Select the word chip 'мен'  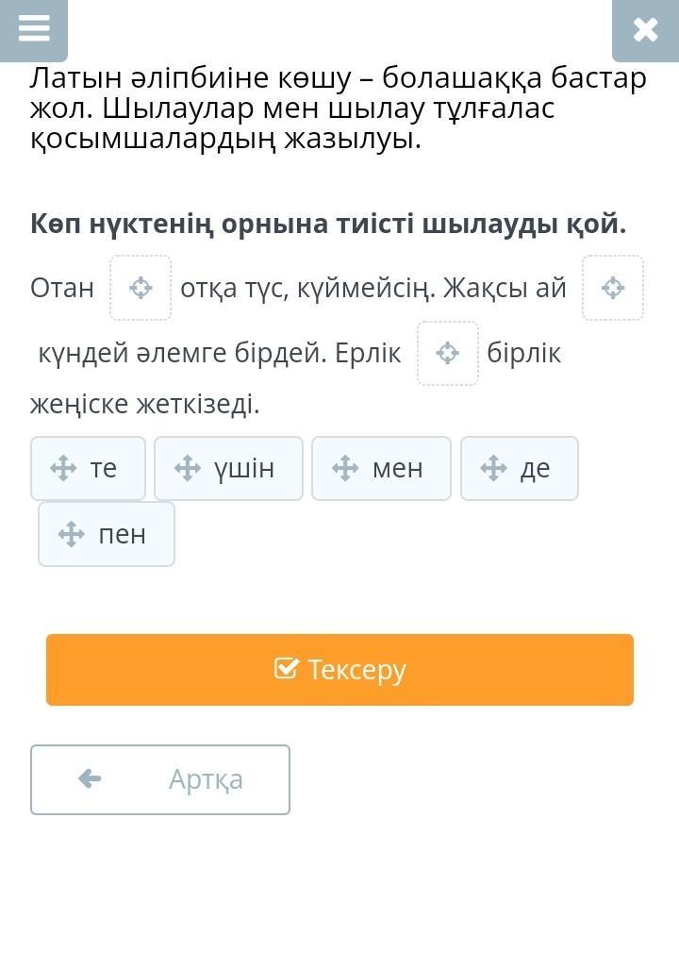click(381, 468)
